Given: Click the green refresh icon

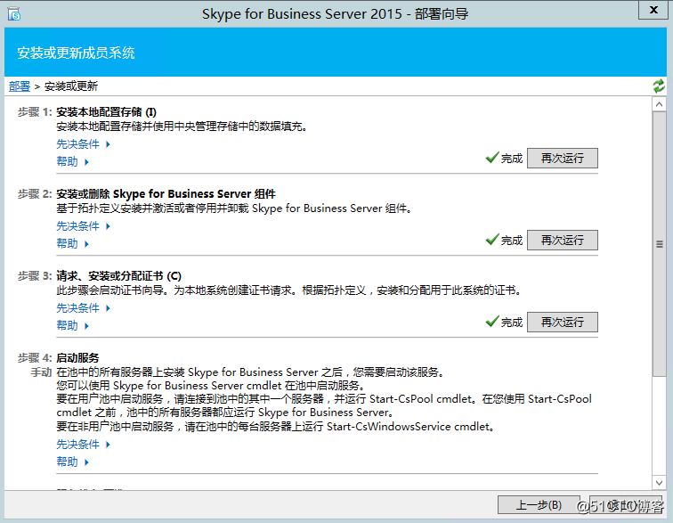Looking at the screenshot, I should (x=659, y=86).
